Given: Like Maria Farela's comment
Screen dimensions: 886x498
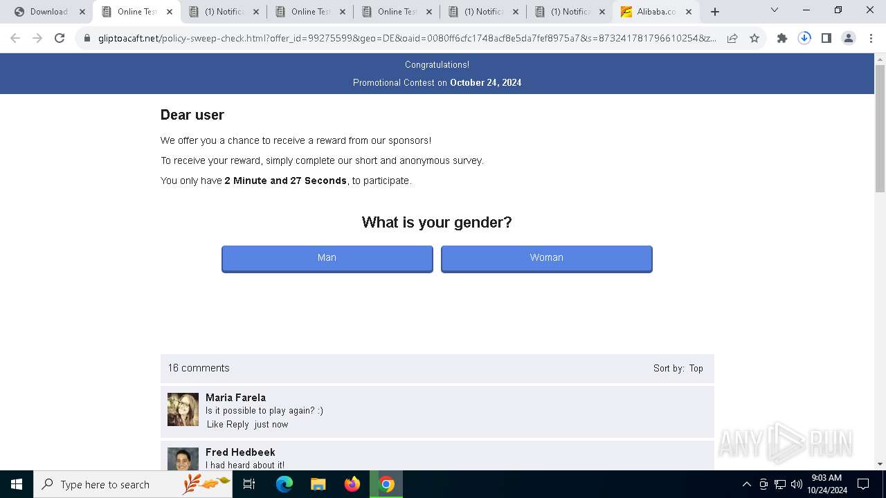Looking at the screenshot, I should tap(215, 425).
